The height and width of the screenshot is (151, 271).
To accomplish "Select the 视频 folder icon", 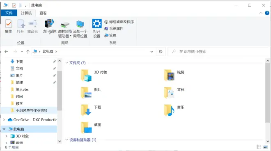I will click(x=169, y=75).
